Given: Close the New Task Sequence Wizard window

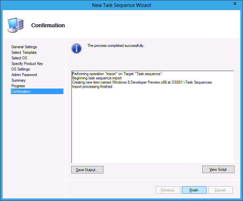Looking at the screenshot, I should point(234,4).
